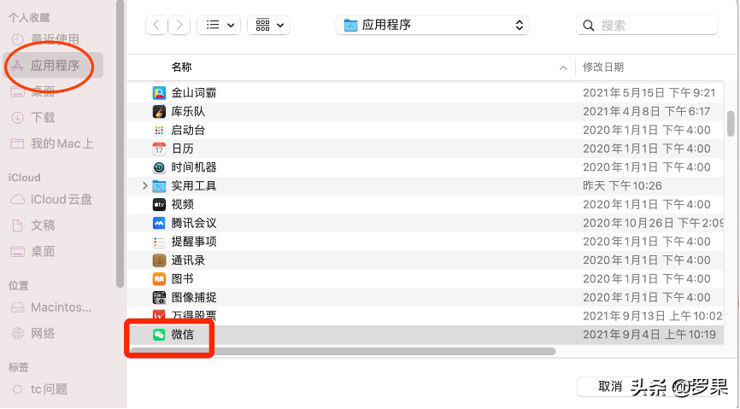Click the 金山词霸 app icon
The image size is (740, 409).
(159, 93)
